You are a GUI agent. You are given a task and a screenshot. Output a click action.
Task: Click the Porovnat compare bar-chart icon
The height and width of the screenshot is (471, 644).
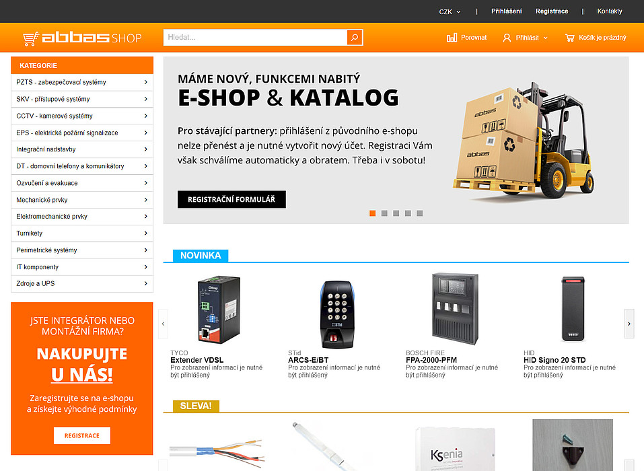452,38
